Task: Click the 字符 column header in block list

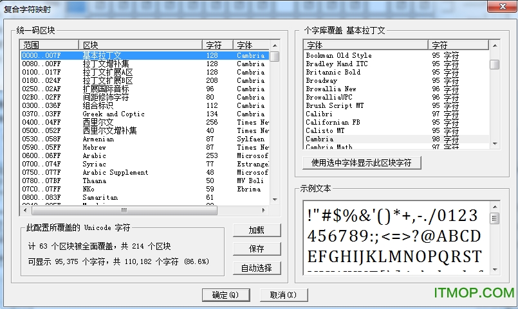Action: (217, 45)
